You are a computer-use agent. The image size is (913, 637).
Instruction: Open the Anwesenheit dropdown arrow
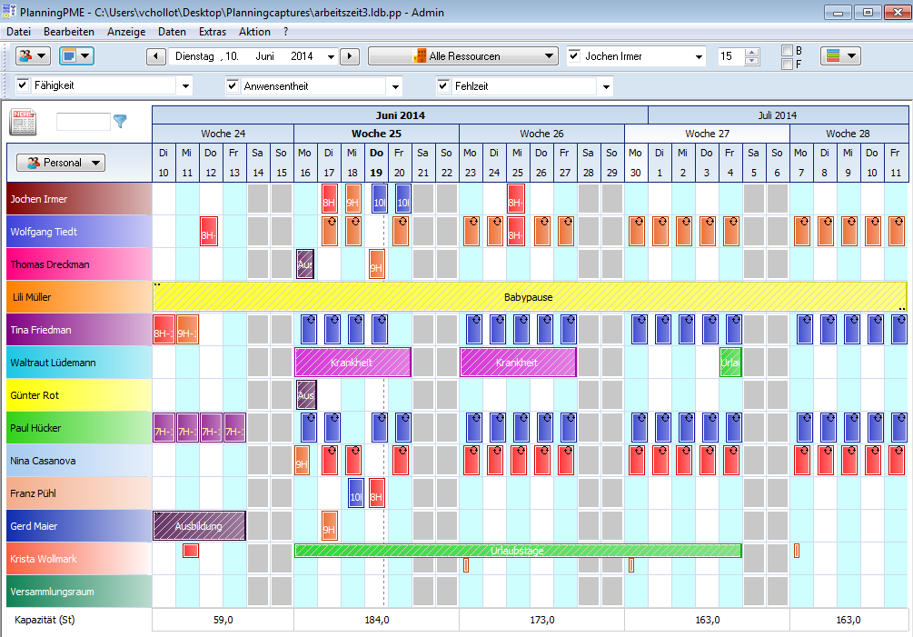click(394, 86)
